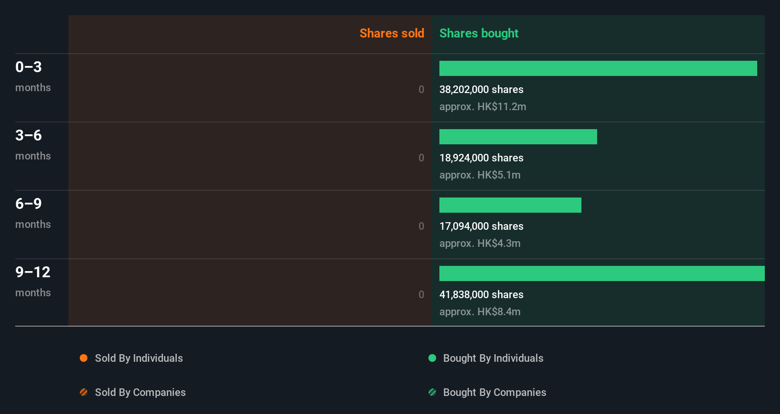Click the approx. HK$5.1m value text
The width and height of the screenshot is (780, 414).
coord(480,175)
